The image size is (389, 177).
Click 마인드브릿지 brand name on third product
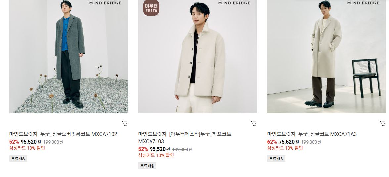(x=281, y=134)
